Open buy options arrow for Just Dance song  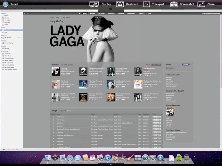coord(160,123)
